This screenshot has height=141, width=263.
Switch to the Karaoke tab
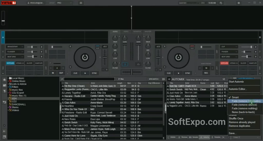coord(216,137)
